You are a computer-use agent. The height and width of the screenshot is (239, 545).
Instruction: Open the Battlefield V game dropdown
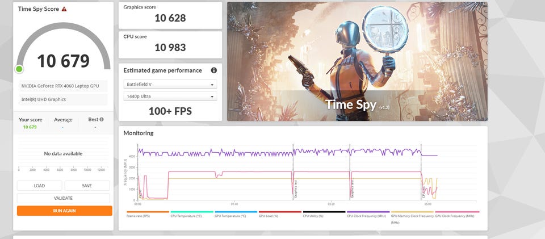pyautogui.click(x=170, y=85)
